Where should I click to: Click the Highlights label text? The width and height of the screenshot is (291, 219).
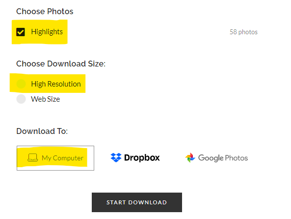click(47, 32)
